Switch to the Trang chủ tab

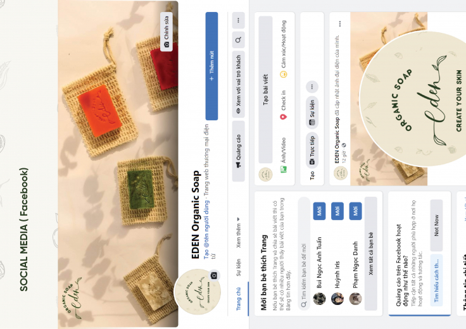pyautogui.click(x=238, y=299)
